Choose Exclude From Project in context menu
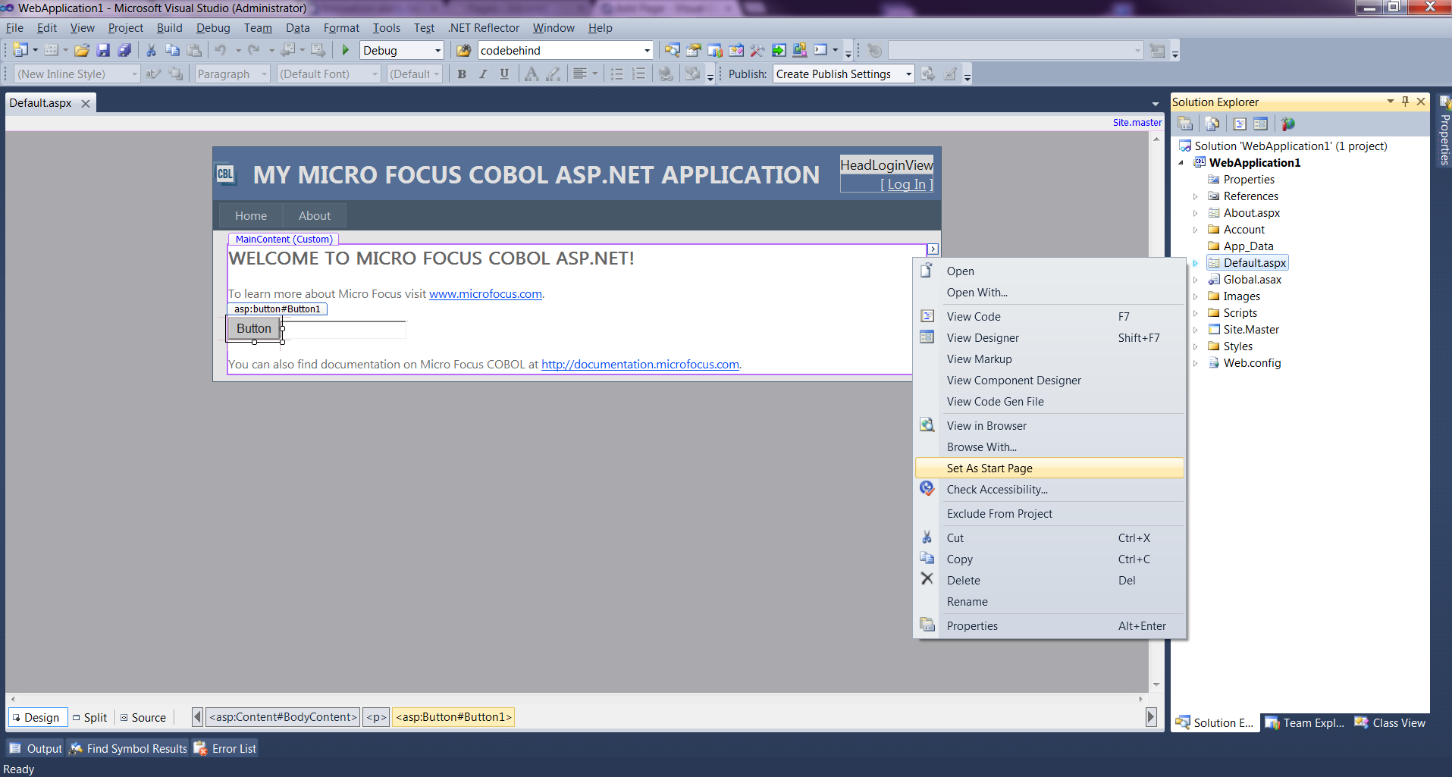The height and width of the screenshot is (777, 1452). (x=1049, y=514)
